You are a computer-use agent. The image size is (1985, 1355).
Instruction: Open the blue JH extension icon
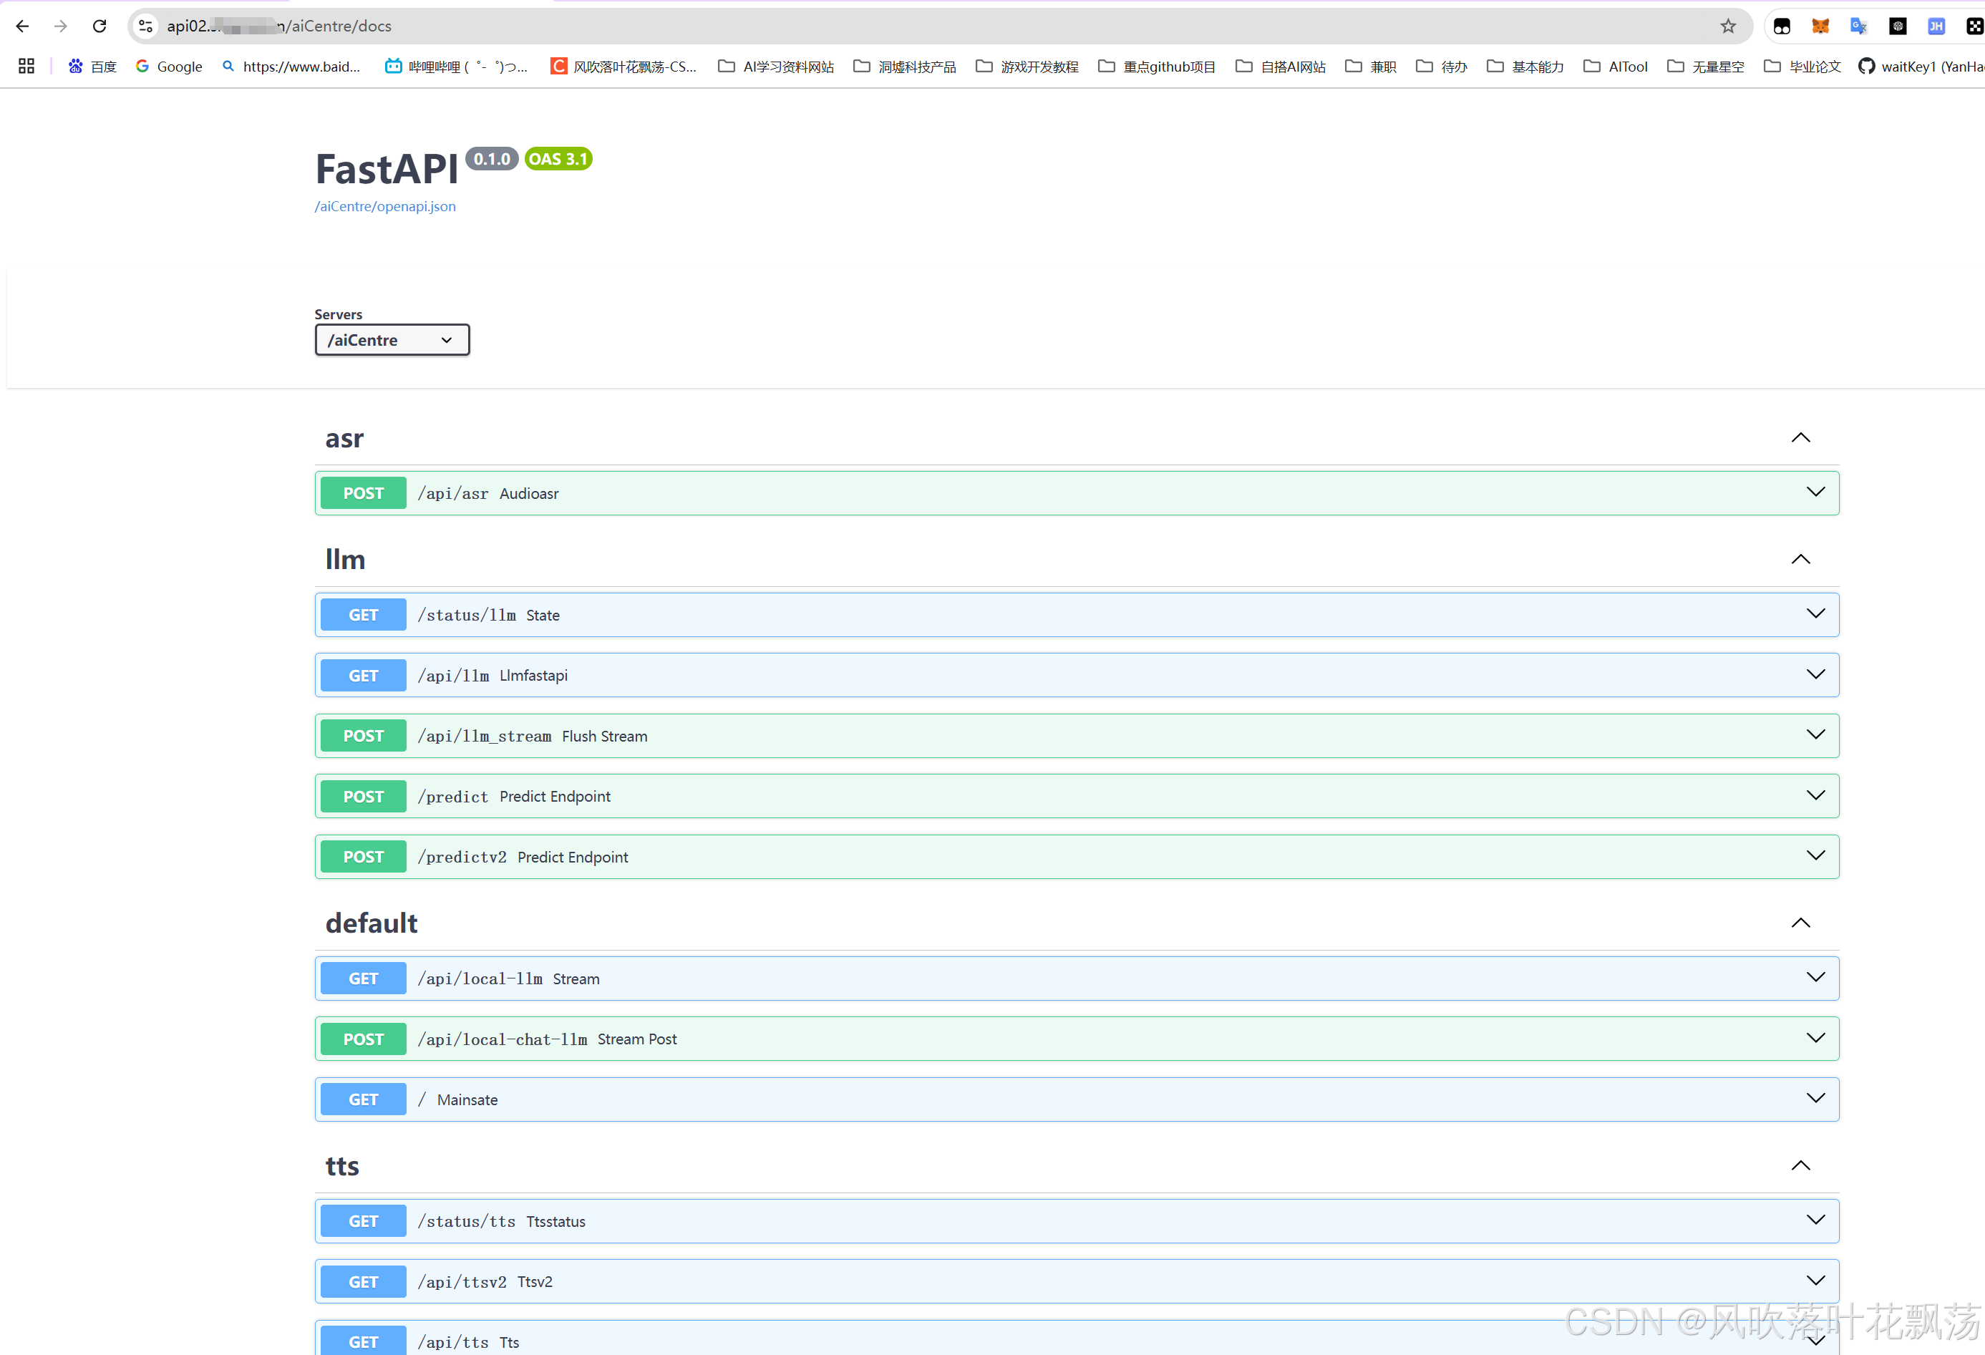1936,26
